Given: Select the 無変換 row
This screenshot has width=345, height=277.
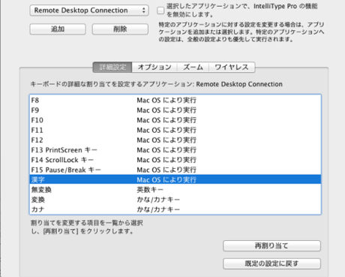Looking at the screenshot, I should coord(175,190).
